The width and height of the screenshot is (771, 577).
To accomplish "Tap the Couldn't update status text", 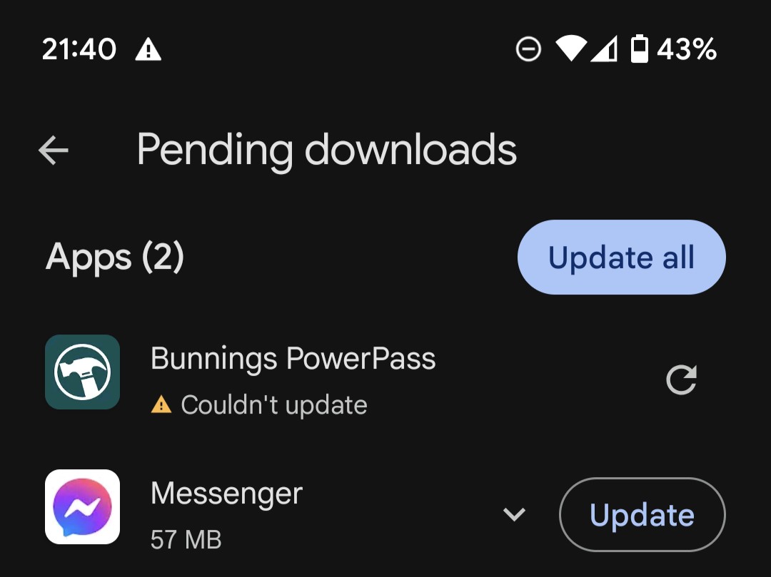I will click(x=274, y=405).
